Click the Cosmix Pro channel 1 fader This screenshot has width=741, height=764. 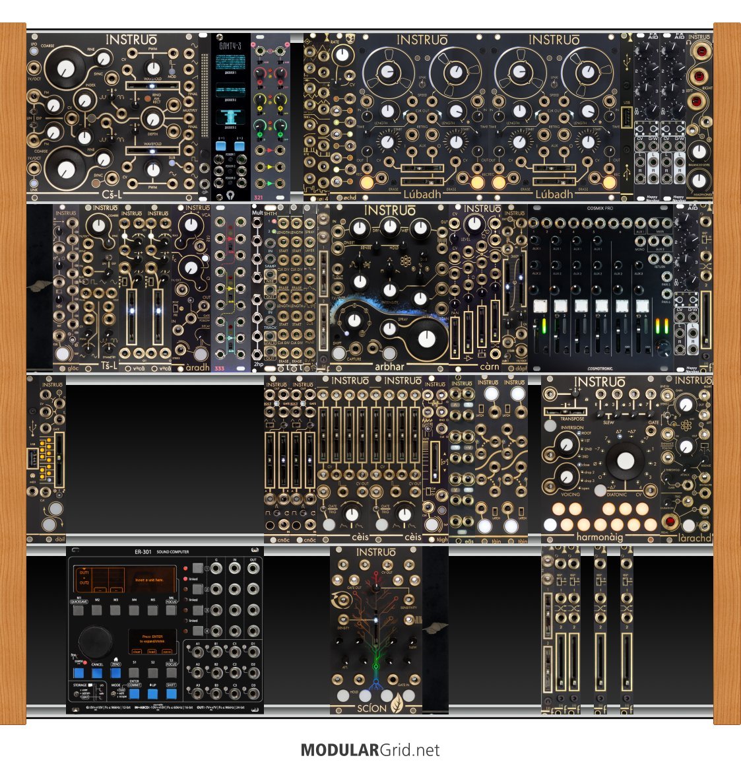(x=536, y=337)
